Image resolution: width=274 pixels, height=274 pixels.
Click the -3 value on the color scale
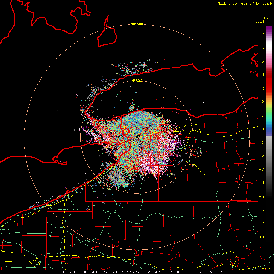pyautogui.click(x=262, y=170)
